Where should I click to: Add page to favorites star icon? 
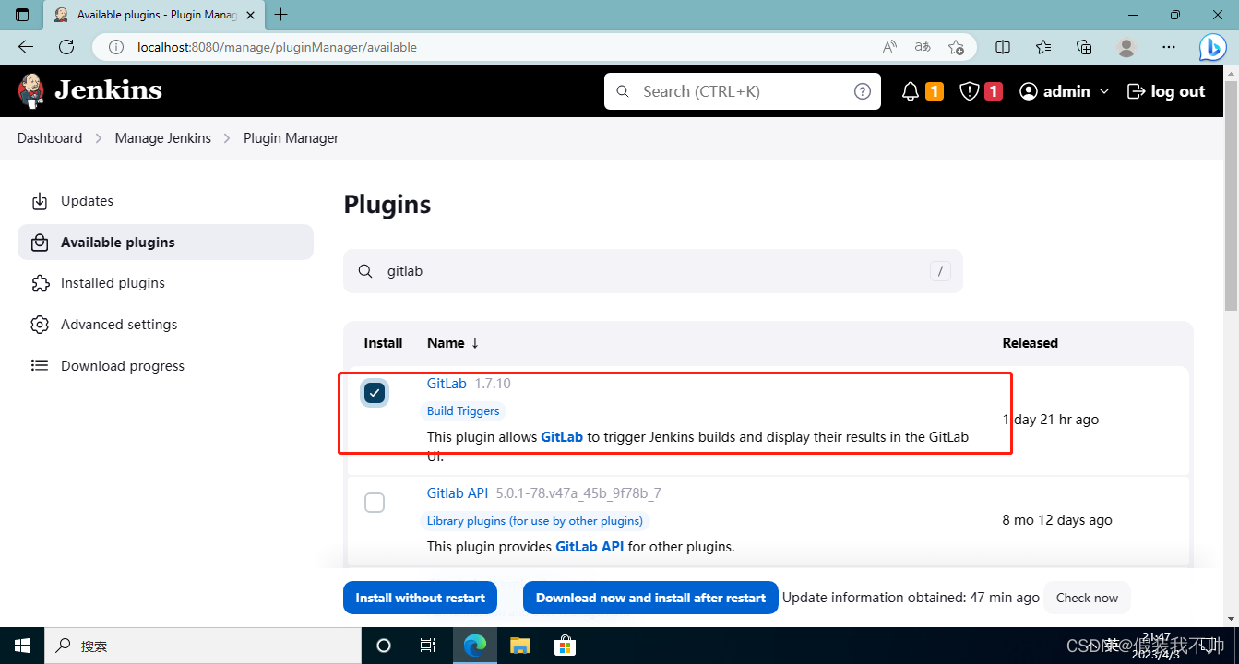956,47
